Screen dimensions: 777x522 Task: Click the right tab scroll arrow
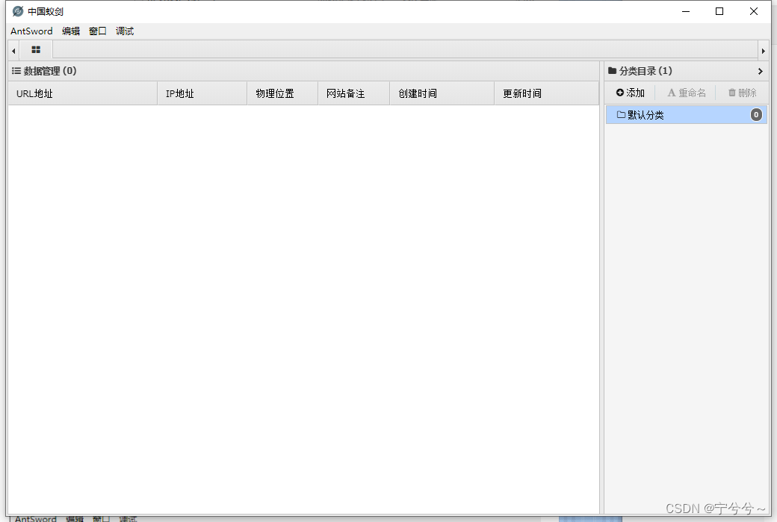tap(763, 51)
